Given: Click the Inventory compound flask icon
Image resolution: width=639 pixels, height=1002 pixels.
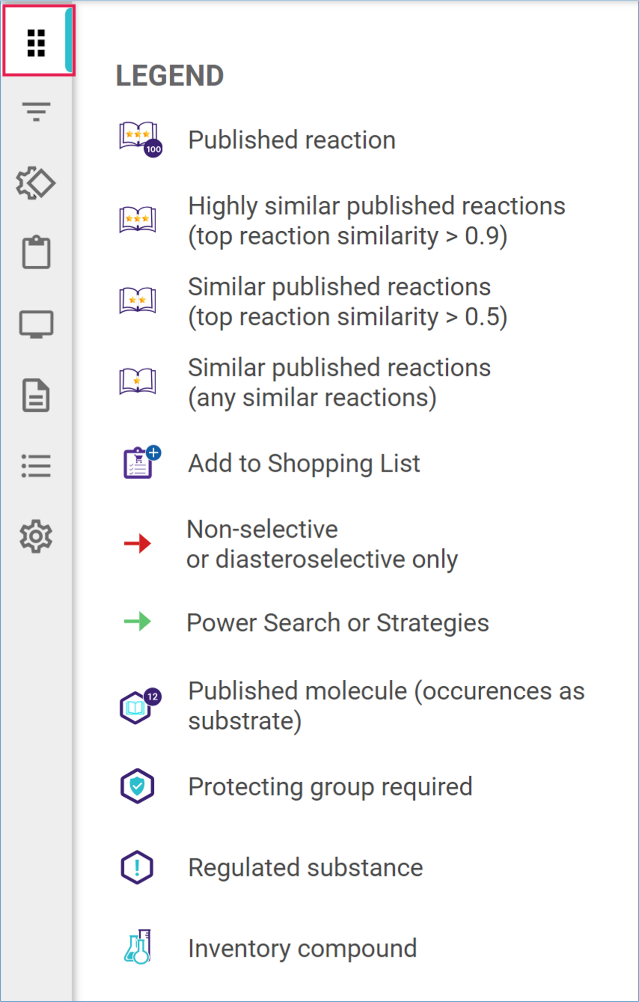Looking at the screenshot, I should (x=138, y=947).
